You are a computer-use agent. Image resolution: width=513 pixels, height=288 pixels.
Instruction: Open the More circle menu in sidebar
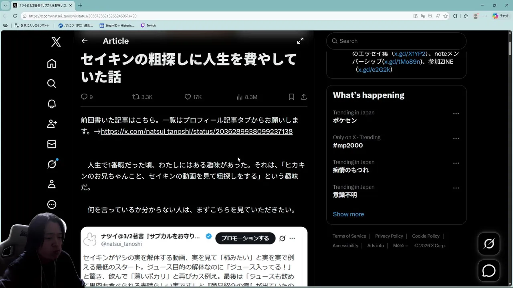pos(52,204)
